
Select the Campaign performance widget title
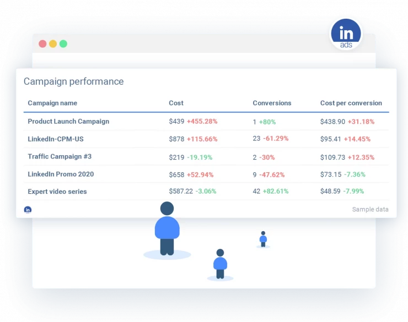(74, 81)
